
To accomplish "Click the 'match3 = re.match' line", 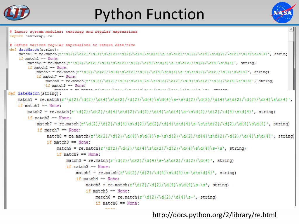I will pyautogui.click(x=150, y=161).
